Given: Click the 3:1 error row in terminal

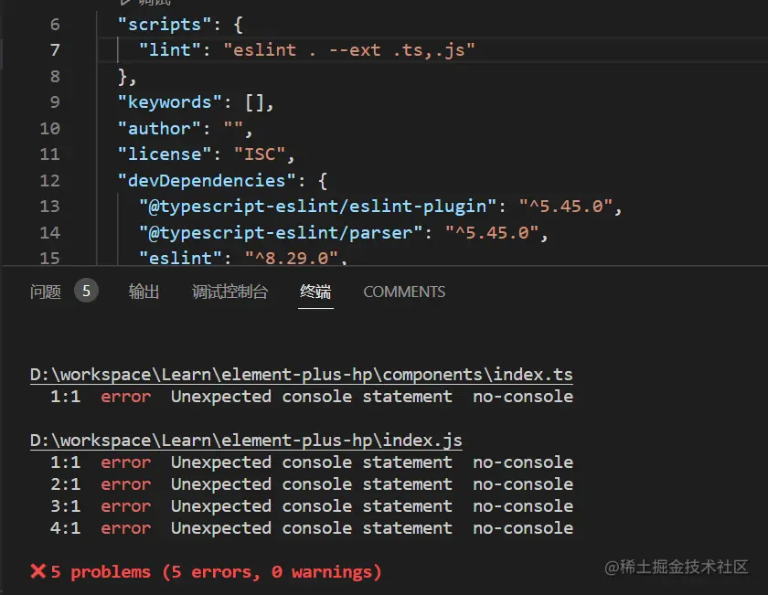Looking at the screenshot, I should tap(312, 505).
